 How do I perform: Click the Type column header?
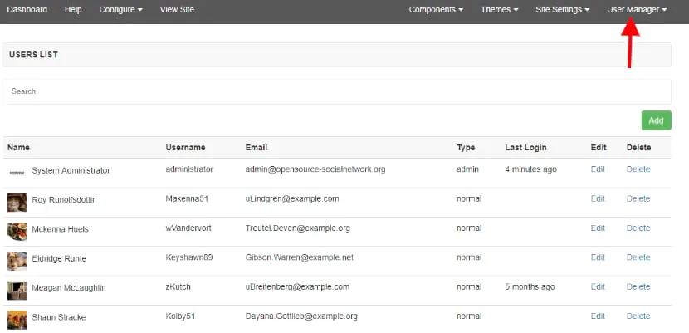[x=466, y=148]
